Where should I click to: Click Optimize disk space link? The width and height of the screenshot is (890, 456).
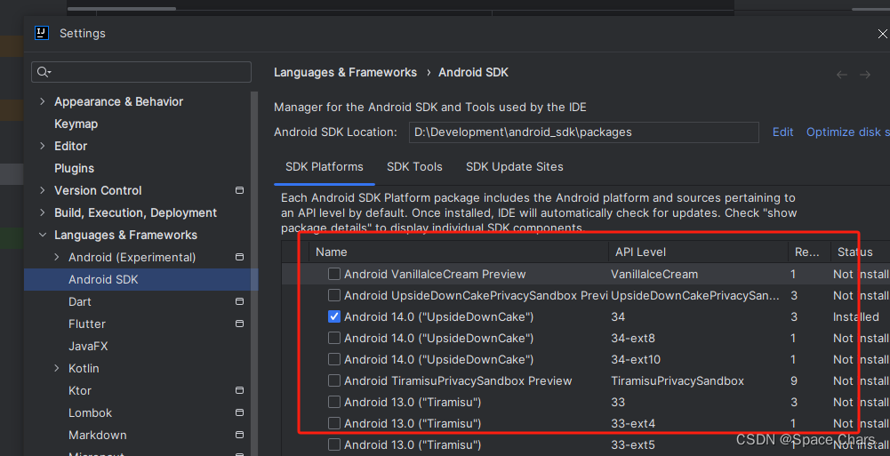pos(847,132)
